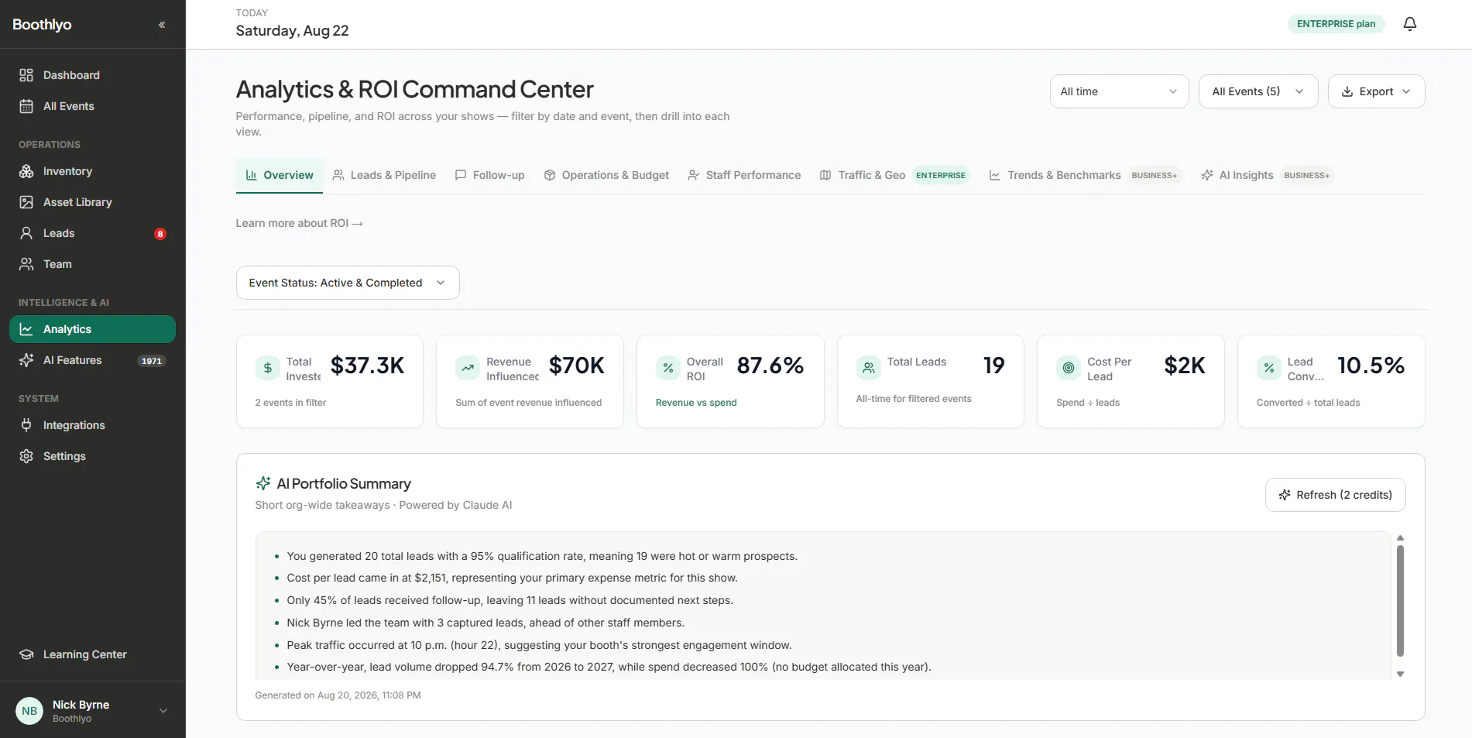Open the Traffic & Geo tab
Screen dimensions: 1472x738
pos(894,175)
